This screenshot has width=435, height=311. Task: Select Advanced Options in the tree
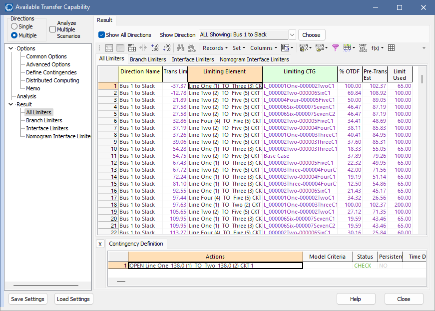pyautogui.click(x=48, y=64)
